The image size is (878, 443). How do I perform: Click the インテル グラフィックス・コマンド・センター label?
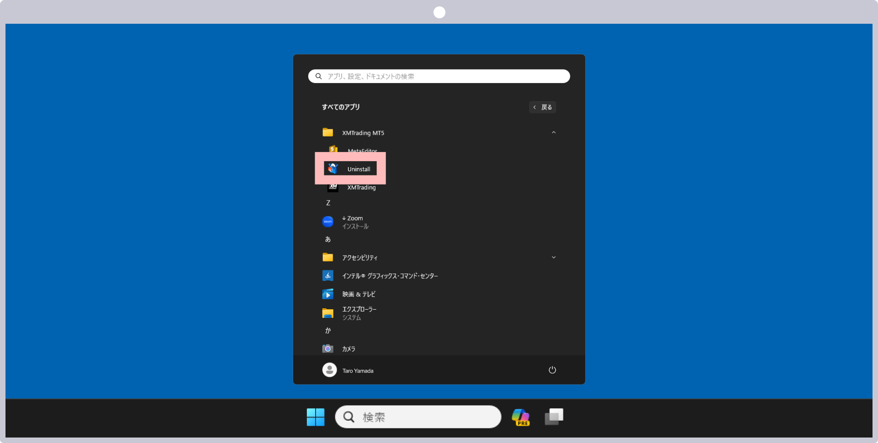point(390,276)
